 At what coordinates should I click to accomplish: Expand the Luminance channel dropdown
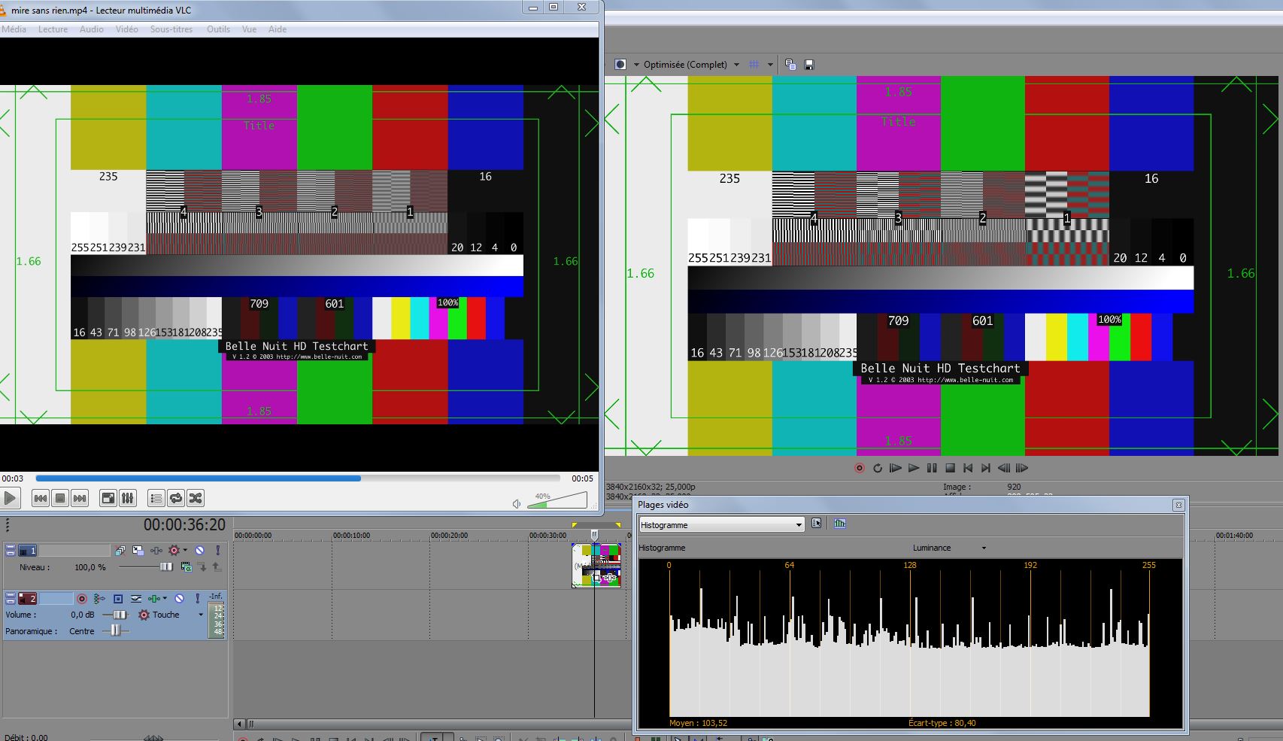point(983,548)
